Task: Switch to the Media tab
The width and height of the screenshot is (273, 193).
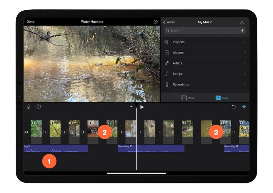Action: pyautogui.click(x=188, y=98)
